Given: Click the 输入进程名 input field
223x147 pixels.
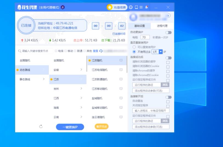Looking at the screenshot, I should coord(151,111).
